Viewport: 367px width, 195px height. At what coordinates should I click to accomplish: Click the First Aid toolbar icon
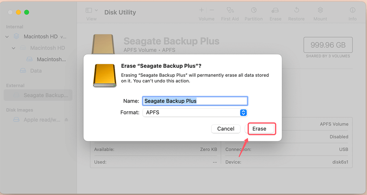[x=230, y=10]
